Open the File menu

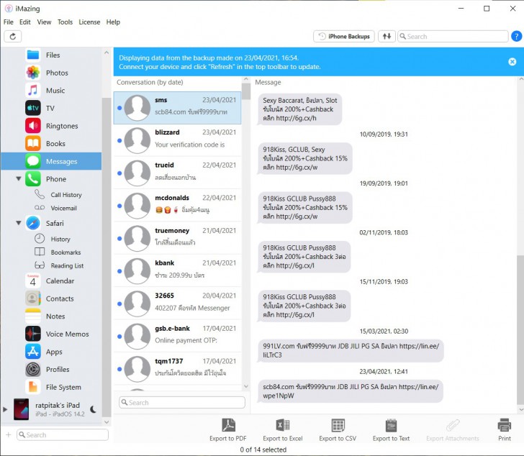pos(9,22)
